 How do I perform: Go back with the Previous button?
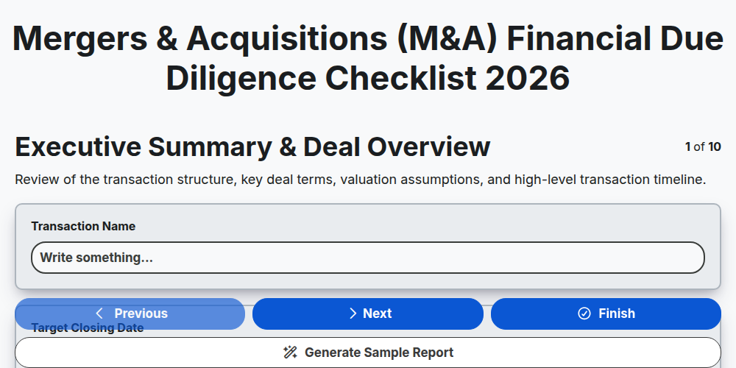[x=130, y=314]
